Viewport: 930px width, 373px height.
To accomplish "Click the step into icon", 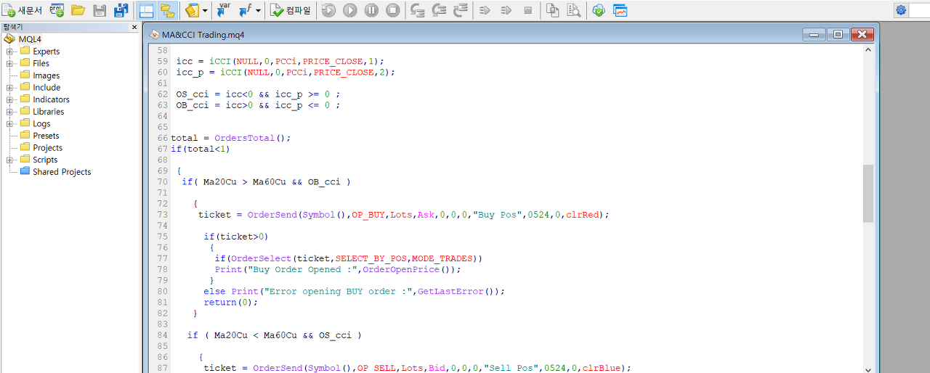I will [x=418, y=10].
